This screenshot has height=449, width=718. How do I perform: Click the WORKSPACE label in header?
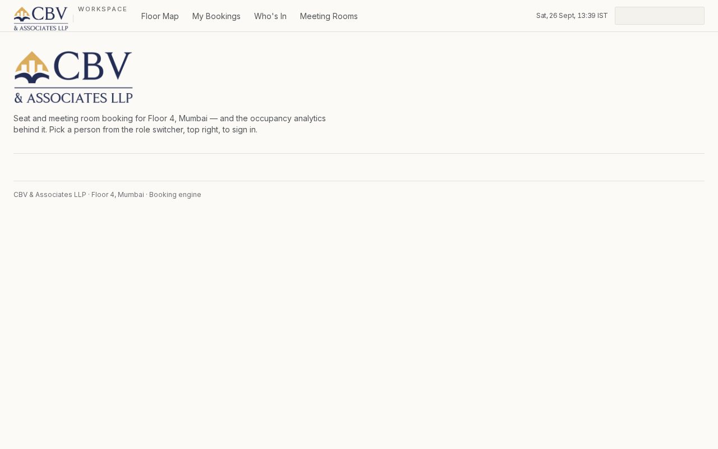point(103,9)
